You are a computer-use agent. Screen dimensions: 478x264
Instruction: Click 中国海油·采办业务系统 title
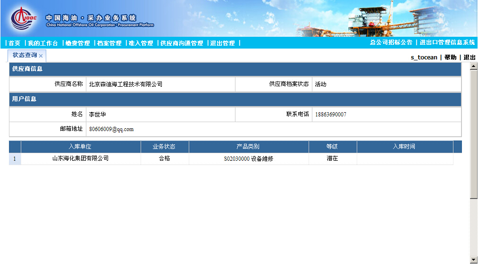point(91,18)
